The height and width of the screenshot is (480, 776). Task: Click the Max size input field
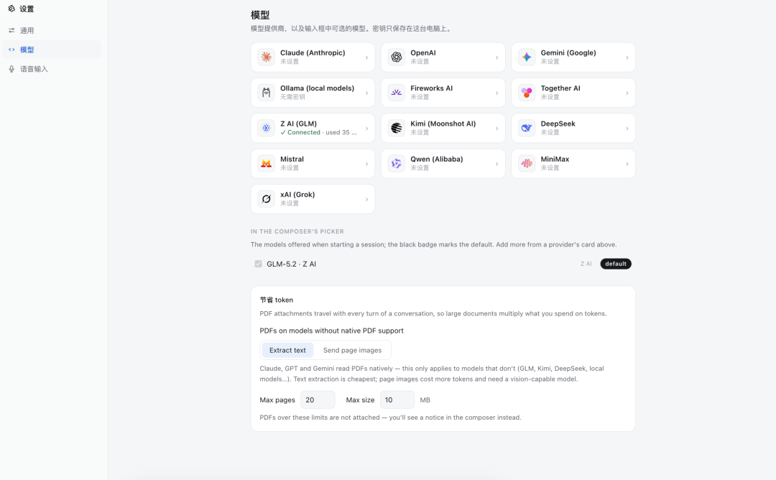(397, 400)
